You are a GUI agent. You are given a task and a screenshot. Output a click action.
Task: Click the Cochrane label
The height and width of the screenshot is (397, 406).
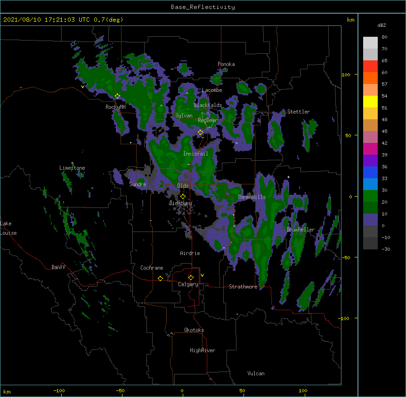pos(152,268)
